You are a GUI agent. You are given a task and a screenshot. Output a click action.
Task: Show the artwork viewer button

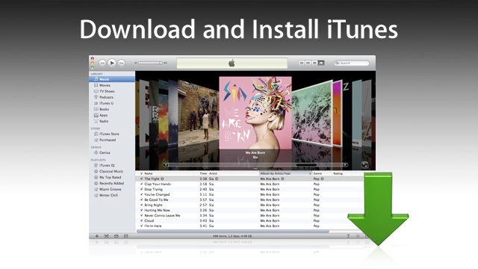point(126,236)
